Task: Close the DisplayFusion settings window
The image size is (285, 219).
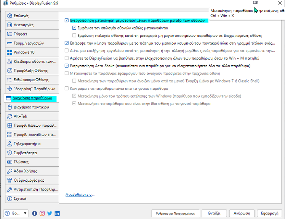Action: point(280,3)
